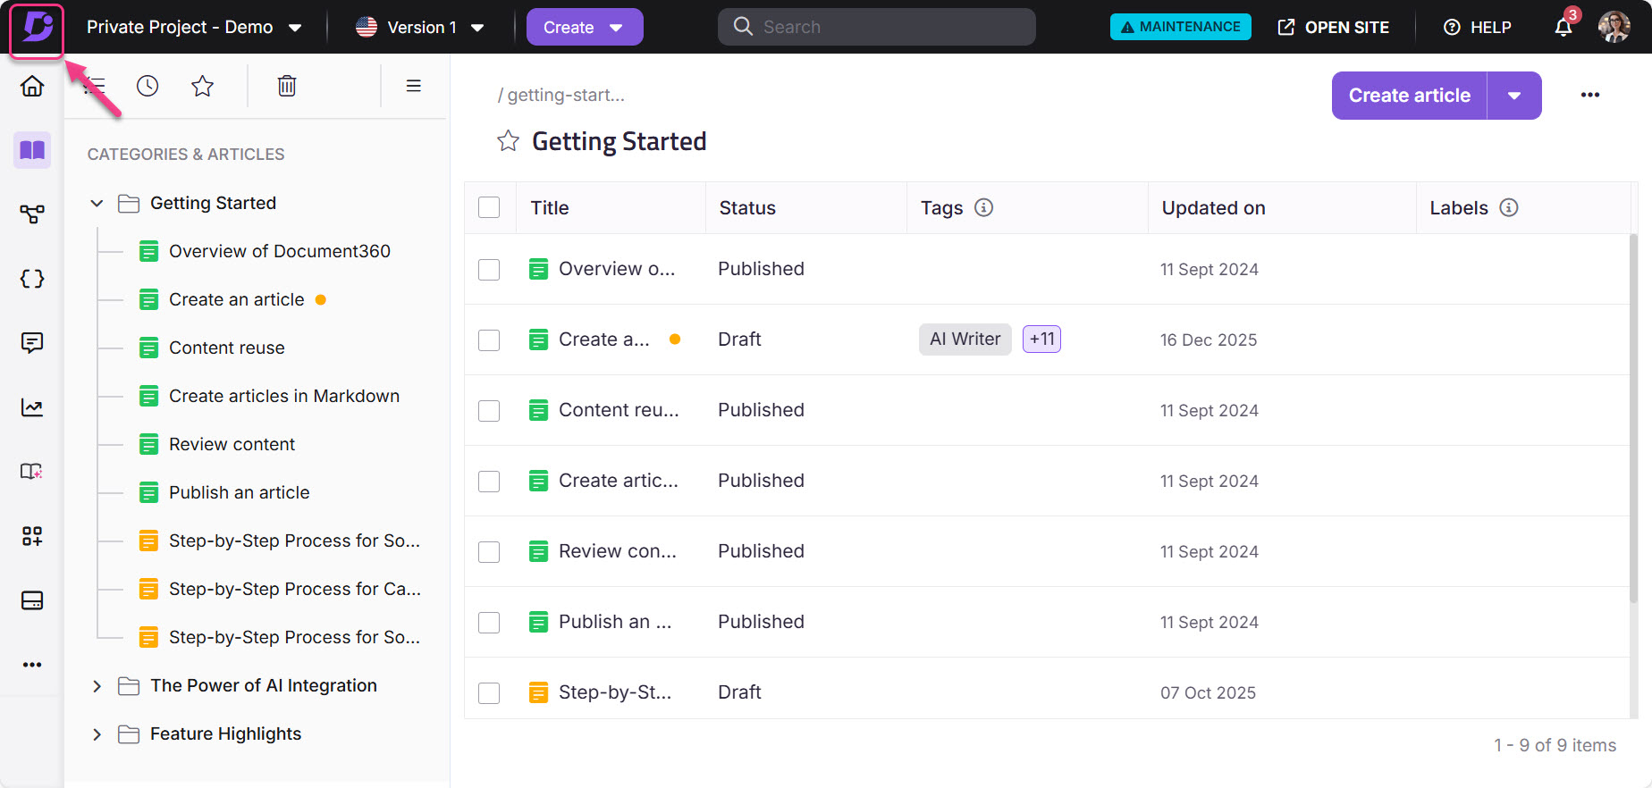Click the article list vertical scrollbar

[x=1633, y=417]
